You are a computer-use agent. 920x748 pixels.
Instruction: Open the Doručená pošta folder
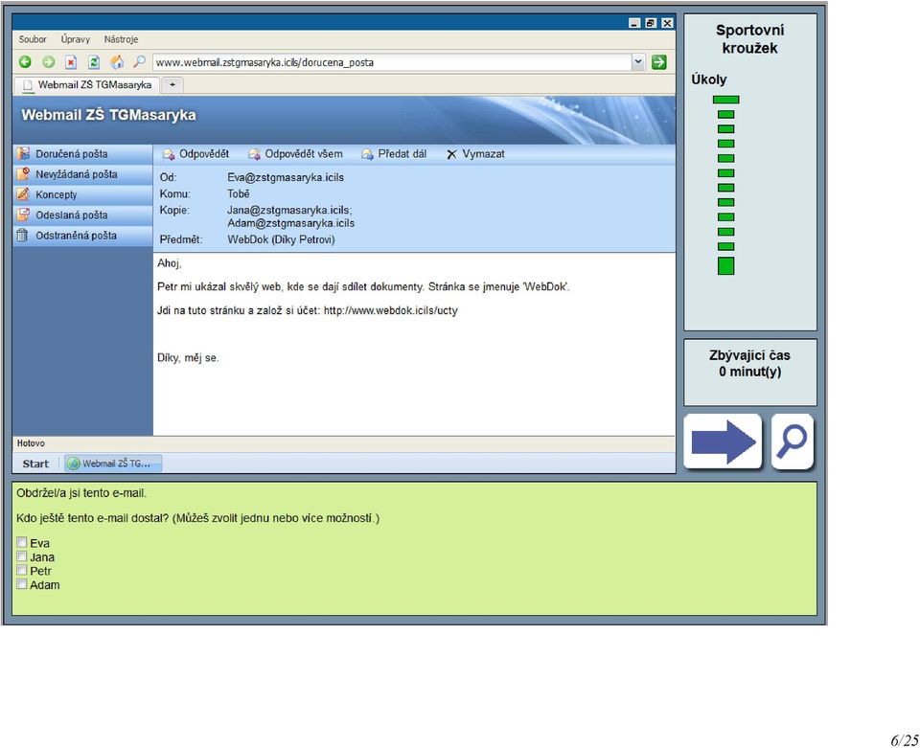(x=82, y=154)
